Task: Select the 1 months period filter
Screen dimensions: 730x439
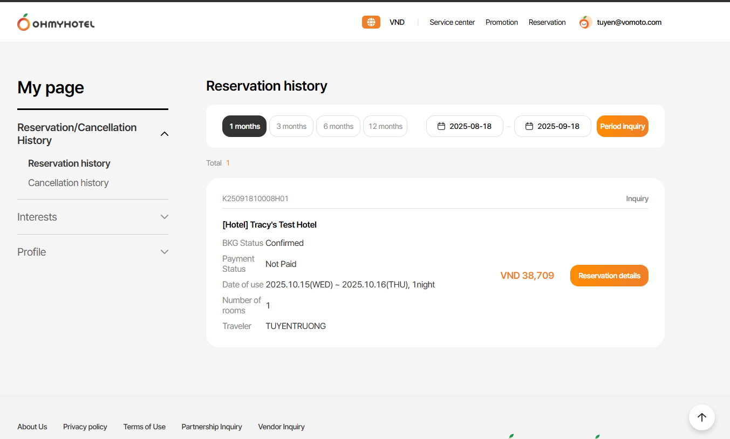Action: click(244, 126)
